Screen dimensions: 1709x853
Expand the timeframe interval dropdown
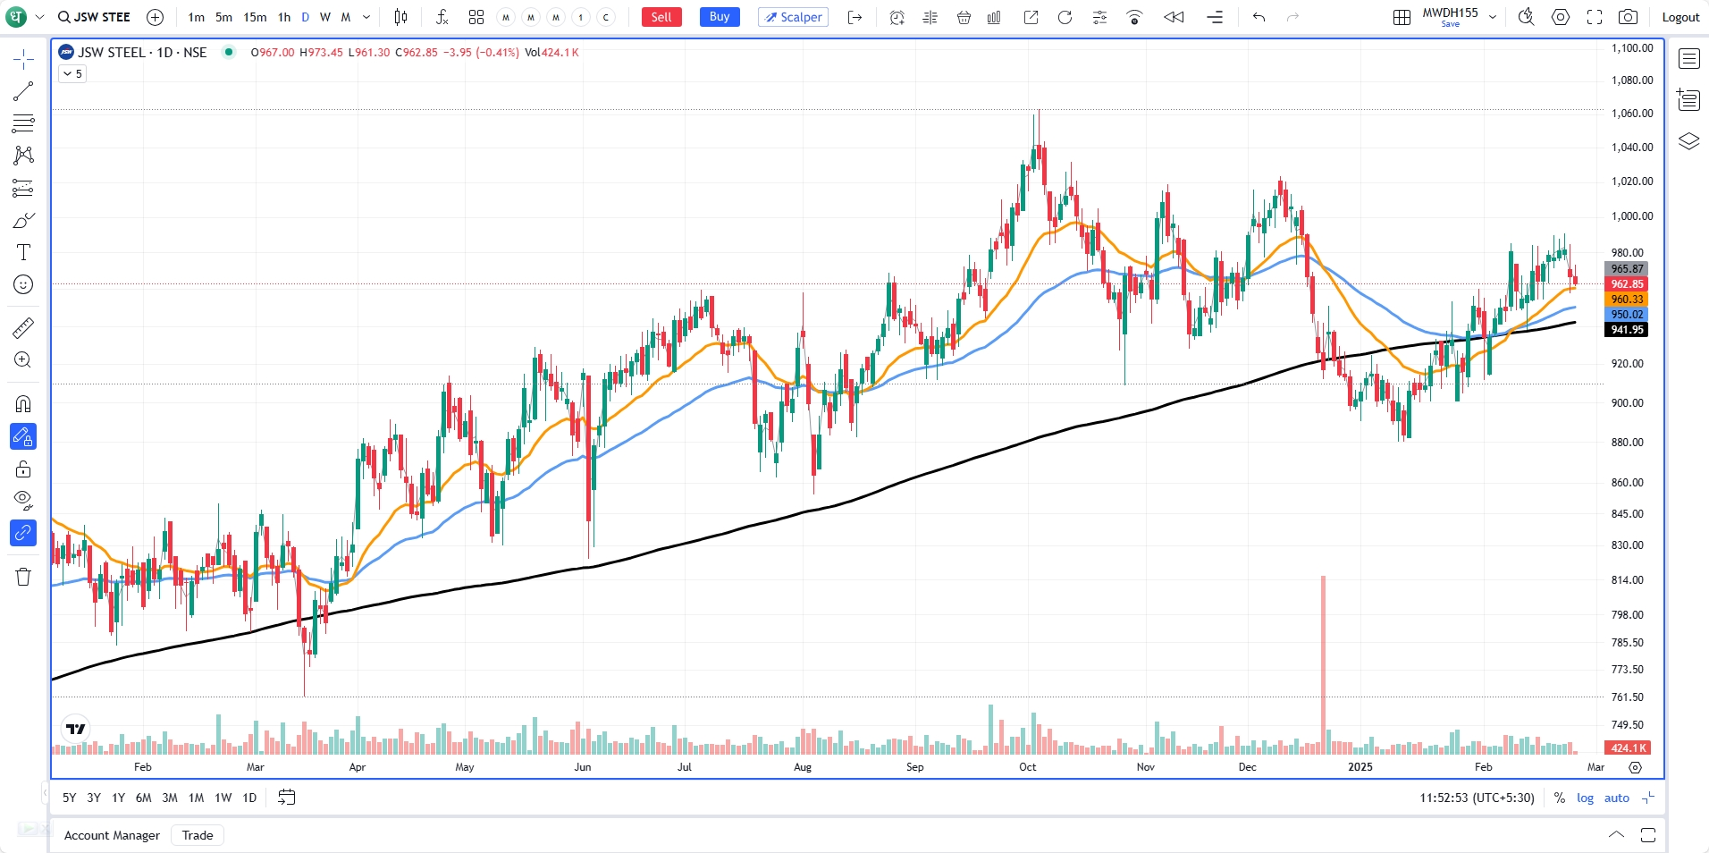[x=366, y=17]
